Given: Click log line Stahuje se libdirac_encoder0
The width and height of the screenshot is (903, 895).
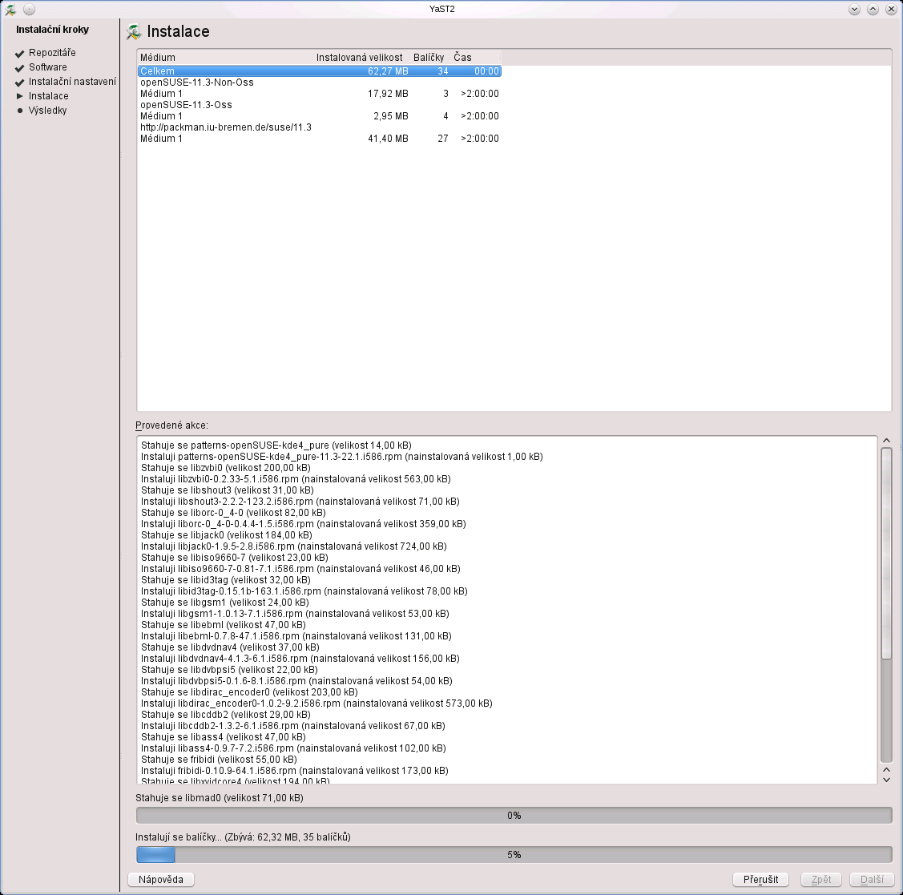Looking at the screenshot, I should pyautogui.click(x=249, y=692).
